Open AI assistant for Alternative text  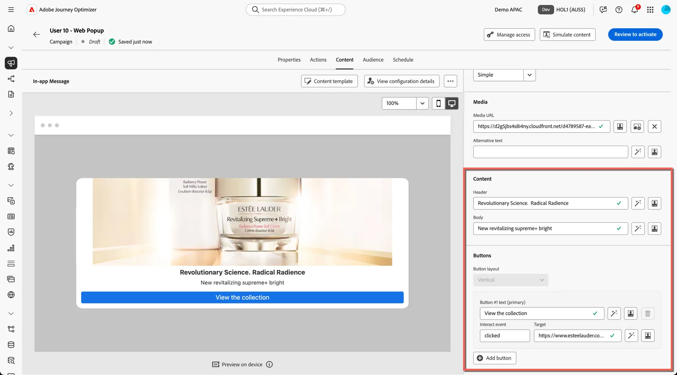point(638,152)
